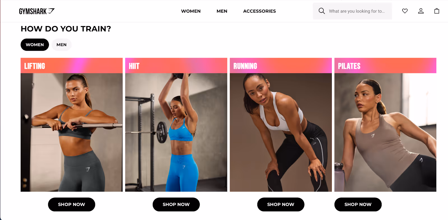This screenshot has width=448, height=220.
Task: Click Shop Now under HIIT
Action: coord(176,205)
